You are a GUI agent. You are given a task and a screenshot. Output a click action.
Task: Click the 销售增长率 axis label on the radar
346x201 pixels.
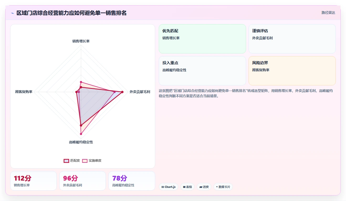tap(81, 41)
